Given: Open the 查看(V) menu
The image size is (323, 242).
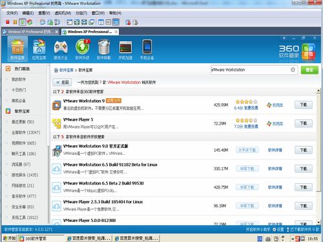Looking at the screenshot, I should tap(44, 13).
